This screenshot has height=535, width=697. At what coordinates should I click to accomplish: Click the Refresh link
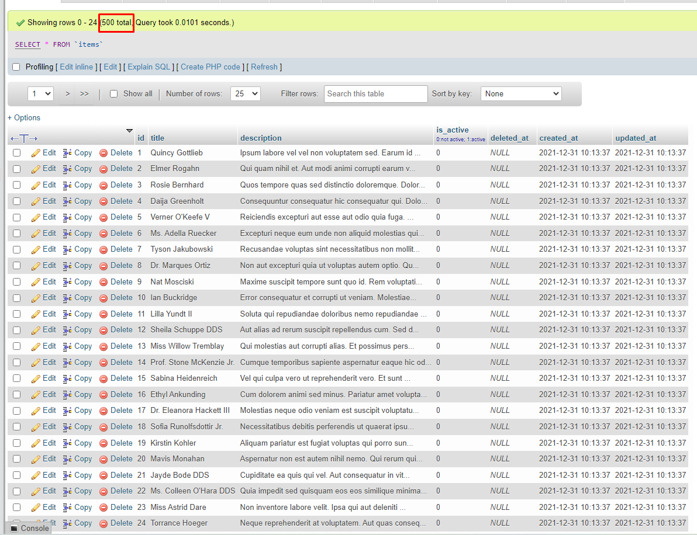pos(264,67)
